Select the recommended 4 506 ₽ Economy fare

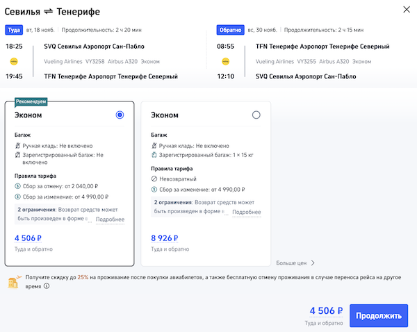click(x=120, y=115)
